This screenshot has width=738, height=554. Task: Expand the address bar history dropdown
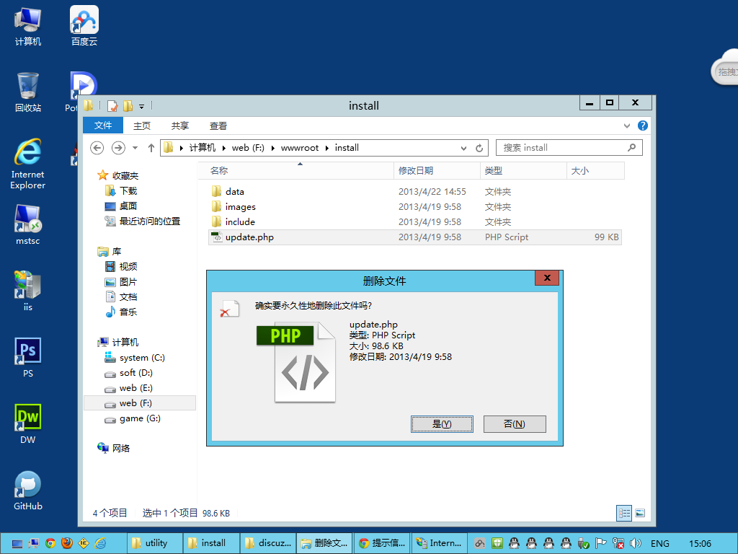[x=463, y=148]
